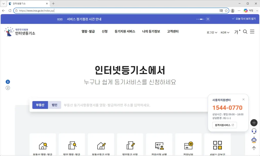Viewport: 260px width, 156px height.
Task: Click the scroll-to-top arrow icon
Action: [254, 148]
